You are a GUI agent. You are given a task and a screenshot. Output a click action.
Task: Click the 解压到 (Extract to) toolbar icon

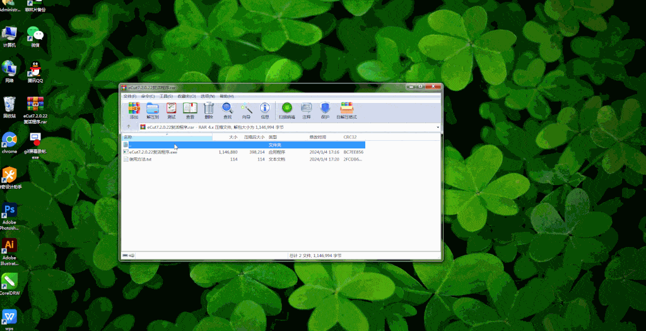153,111
